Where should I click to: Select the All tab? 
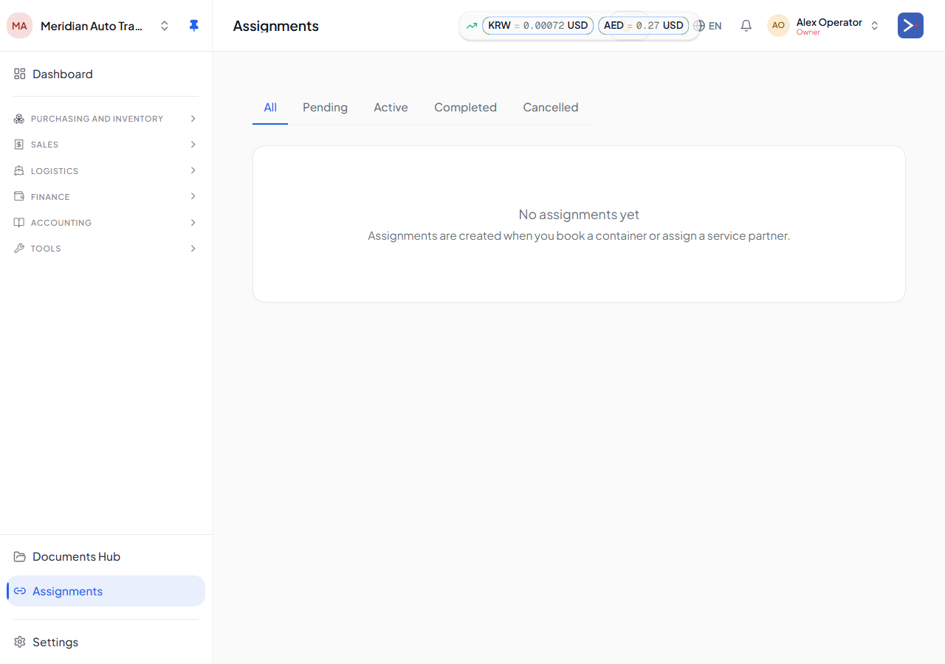tap(270, 108)
